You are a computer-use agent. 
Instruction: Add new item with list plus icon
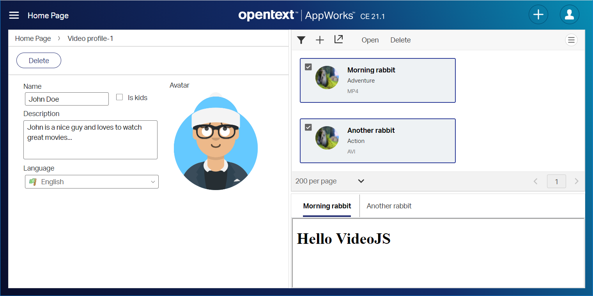[320, 40]
